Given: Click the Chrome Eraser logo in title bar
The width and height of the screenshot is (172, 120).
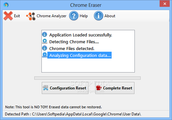Looking at the screenshot, I should pos(6,5).
